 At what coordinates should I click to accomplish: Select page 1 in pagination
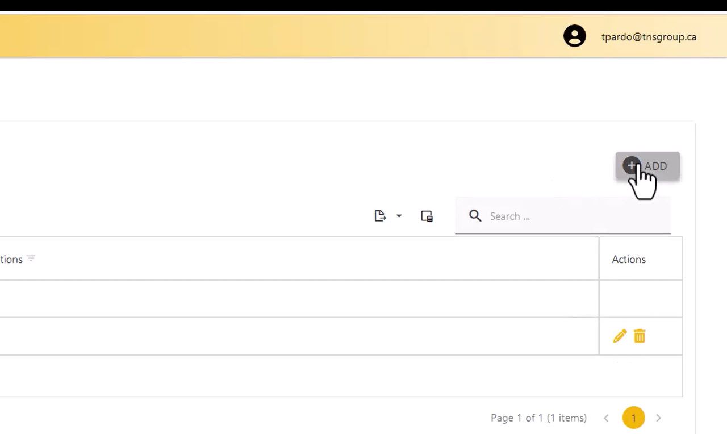click(633, 418)
